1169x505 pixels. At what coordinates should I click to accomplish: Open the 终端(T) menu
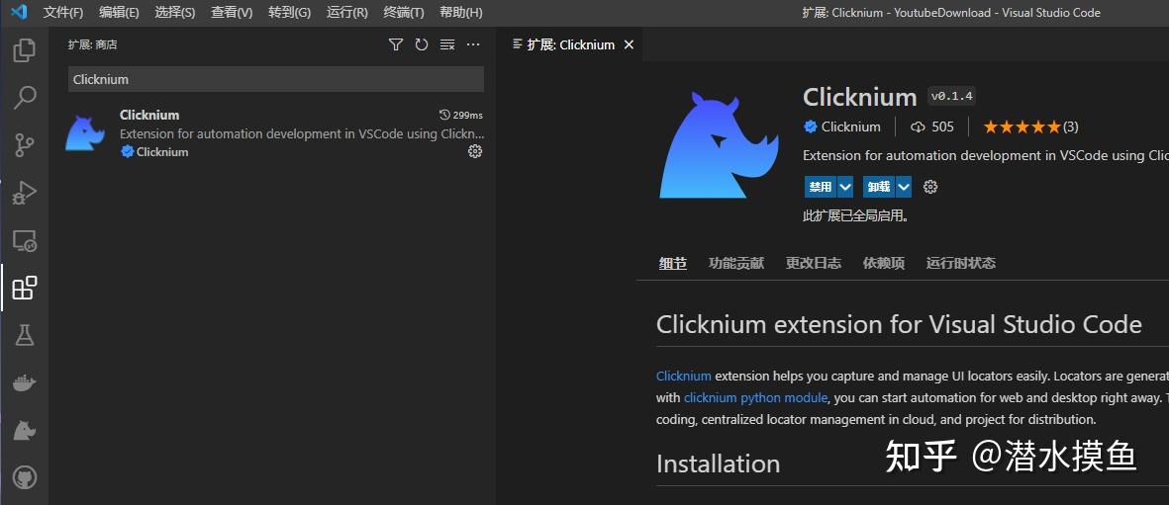(403, 12)
